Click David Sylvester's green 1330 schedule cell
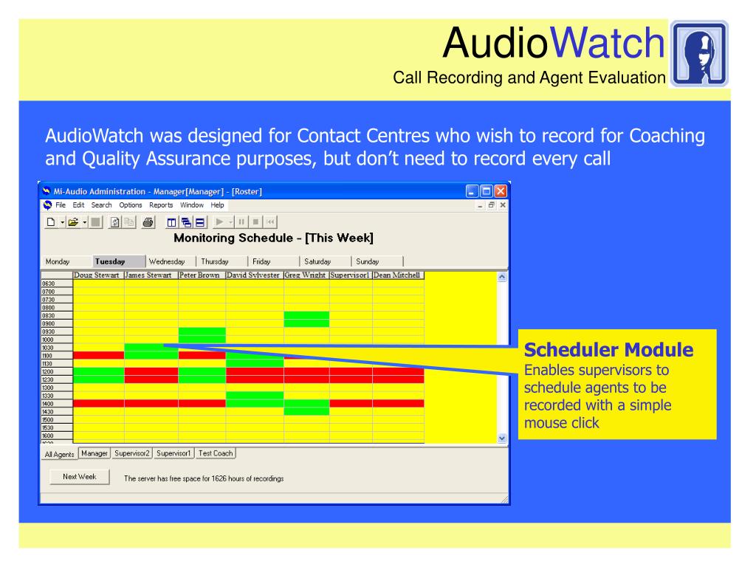756x567 pixels. [x=255, y=396]
